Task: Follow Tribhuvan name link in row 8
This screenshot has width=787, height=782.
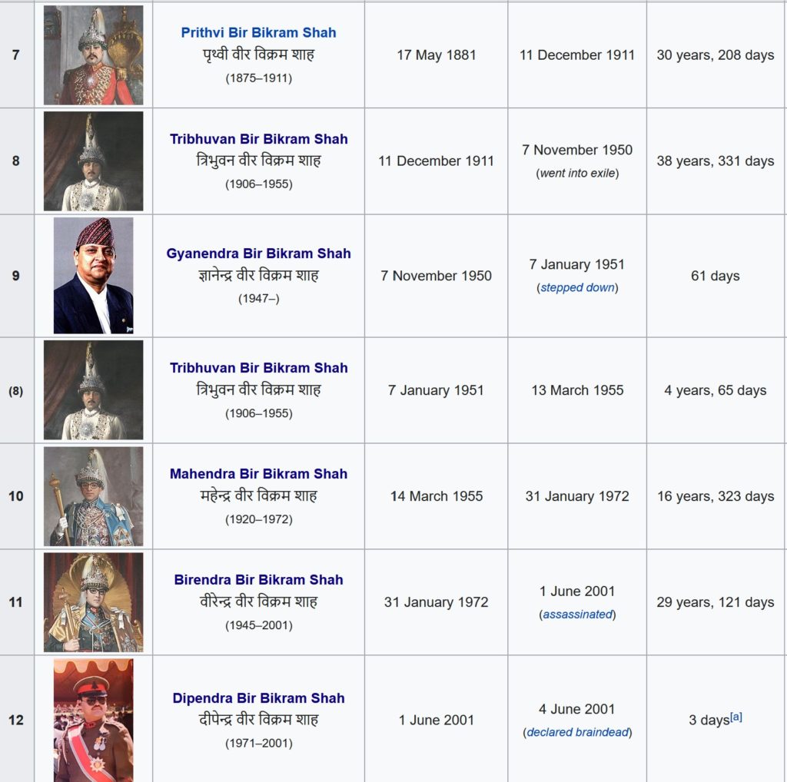Action: pyautogui.click(x=258, y=139)
